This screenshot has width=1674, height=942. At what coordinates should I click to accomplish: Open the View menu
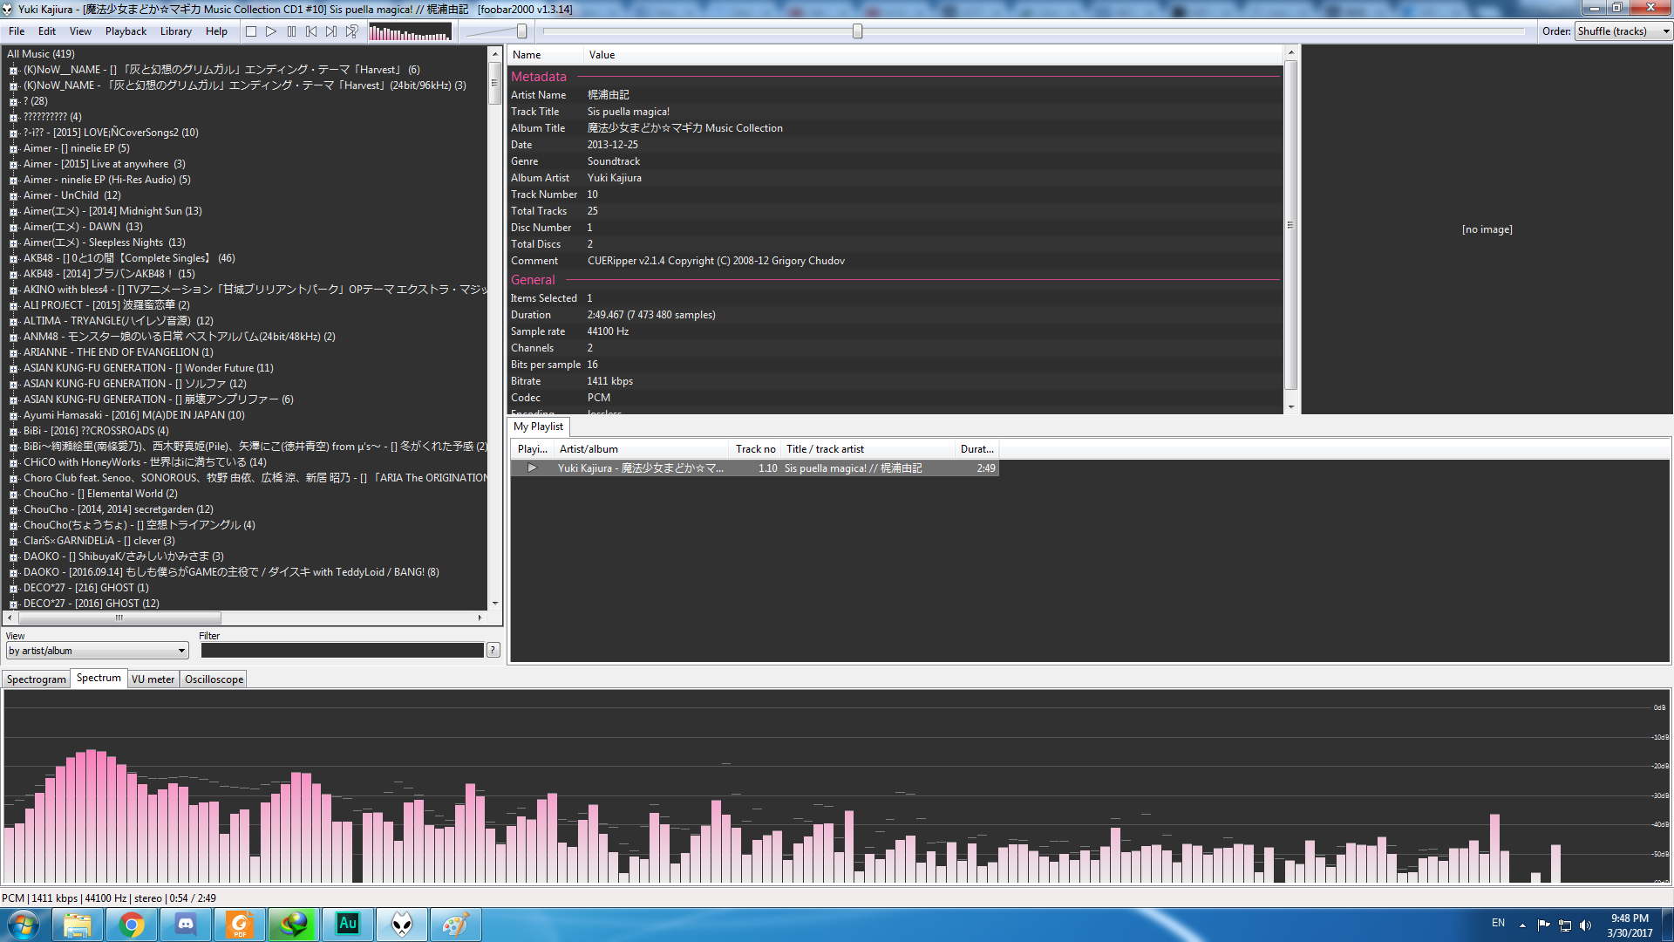pos(80,31)
